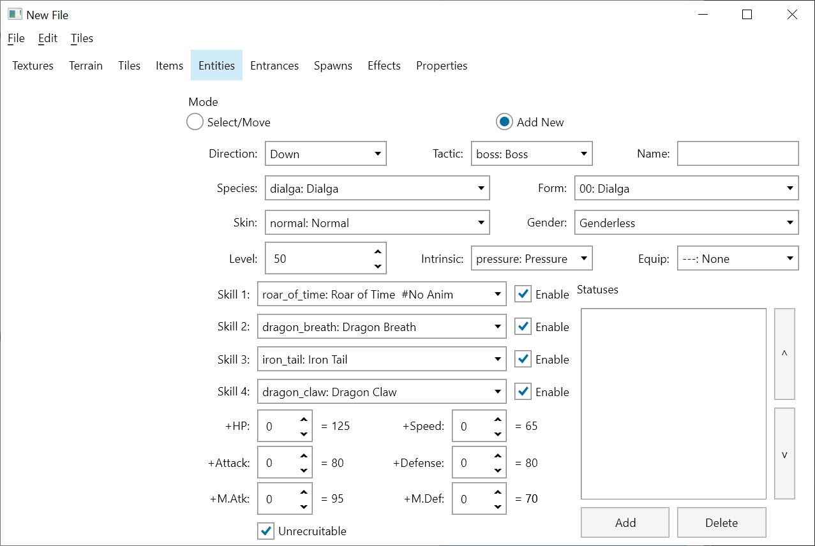Click the +Attack number field
The image size is (815, 546).
point(277,463)
